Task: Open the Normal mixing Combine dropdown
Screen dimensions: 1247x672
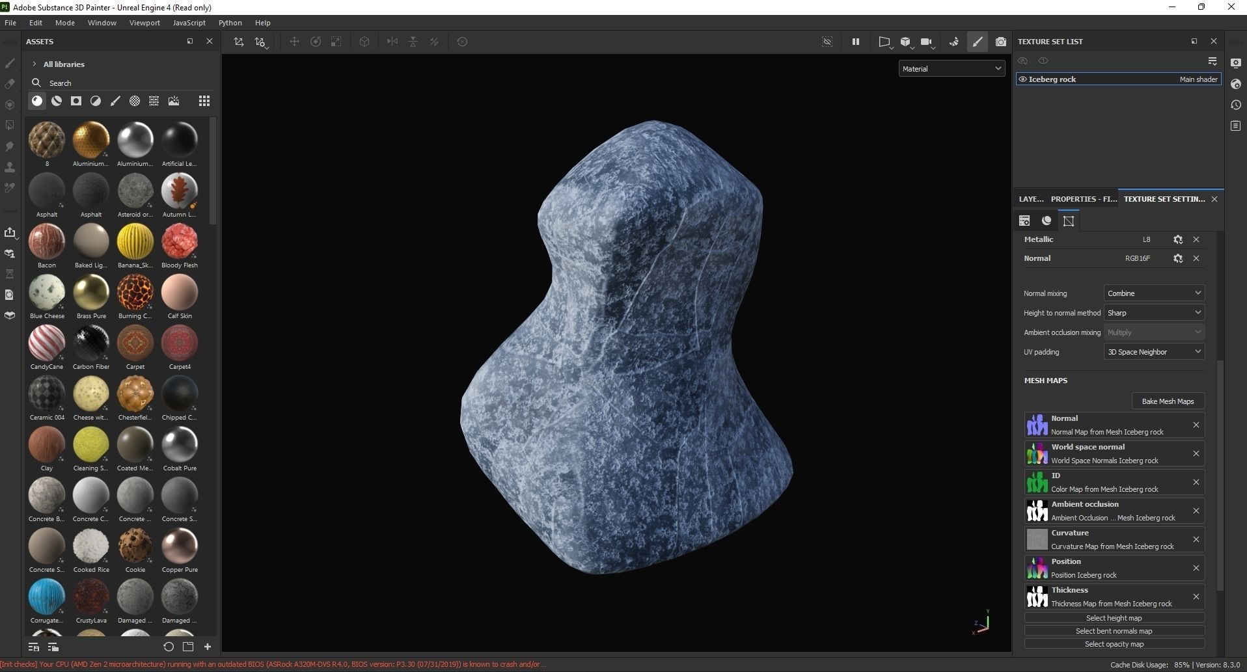Action: pos(1154,293)
